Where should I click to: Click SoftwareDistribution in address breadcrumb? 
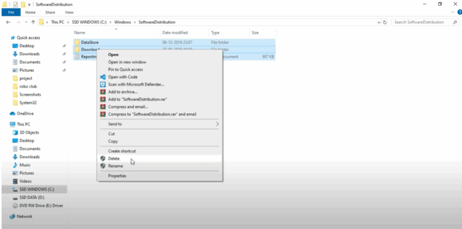click(x=157, y=22)
